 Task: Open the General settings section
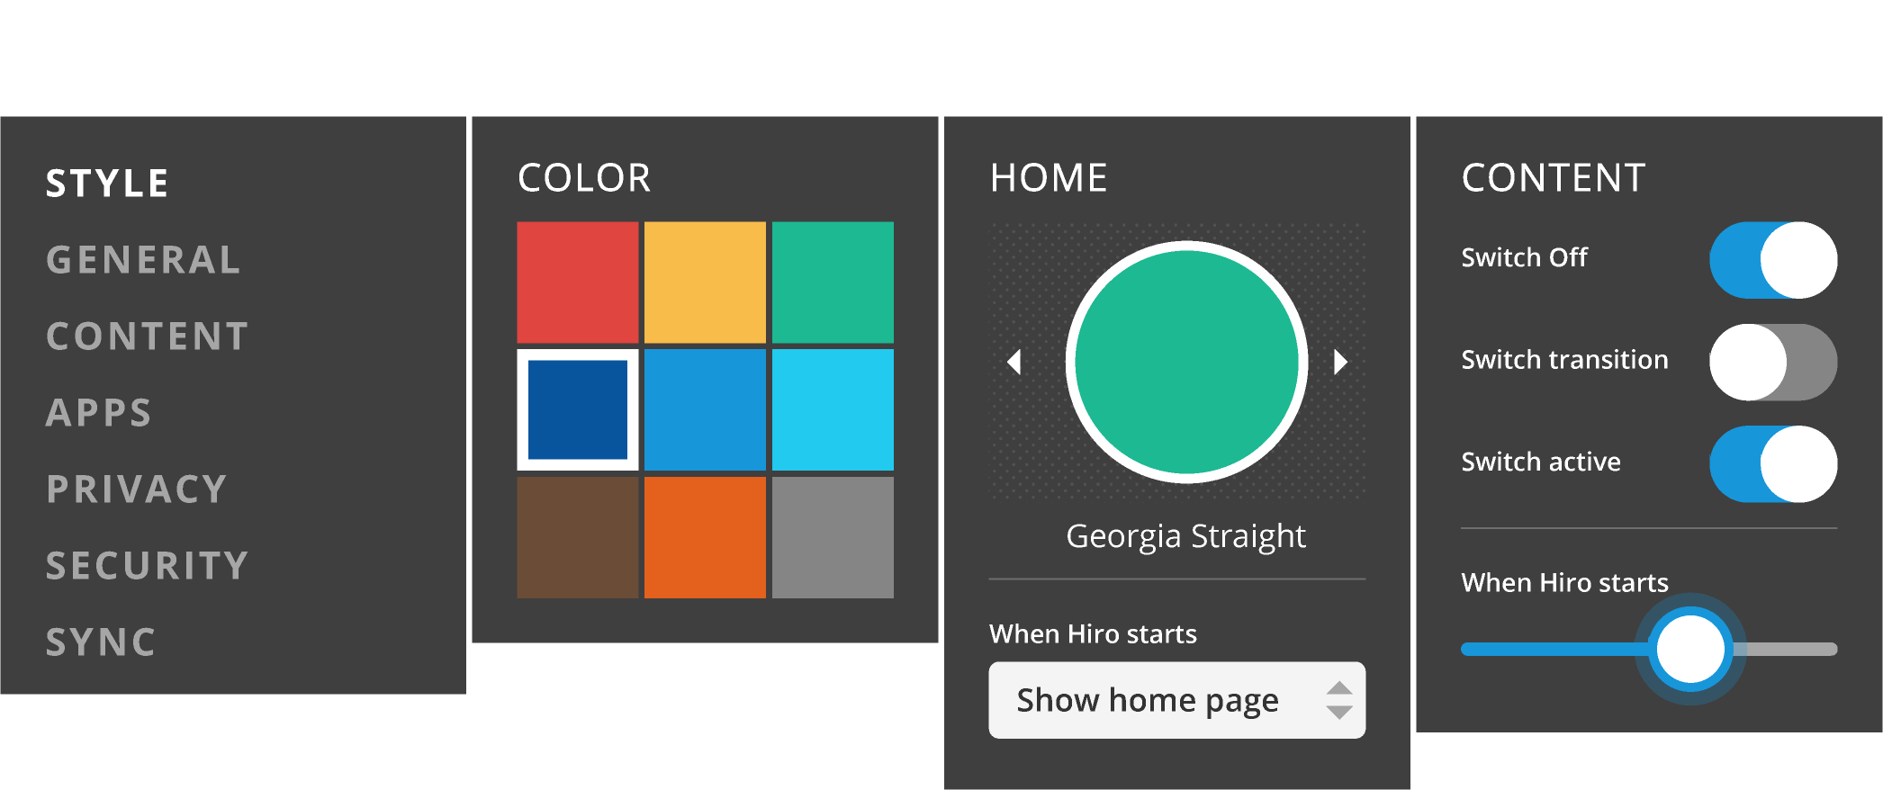coord(143,260)
